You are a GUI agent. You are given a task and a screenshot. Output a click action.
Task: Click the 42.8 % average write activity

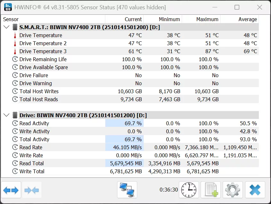[x=248, y=131]
